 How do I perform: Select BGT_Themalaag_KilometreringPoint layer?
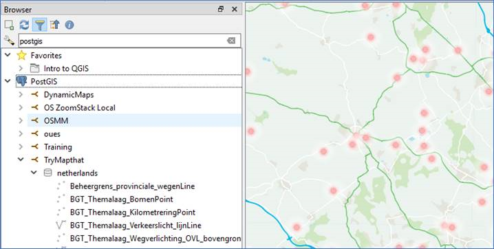click(133, 212)
